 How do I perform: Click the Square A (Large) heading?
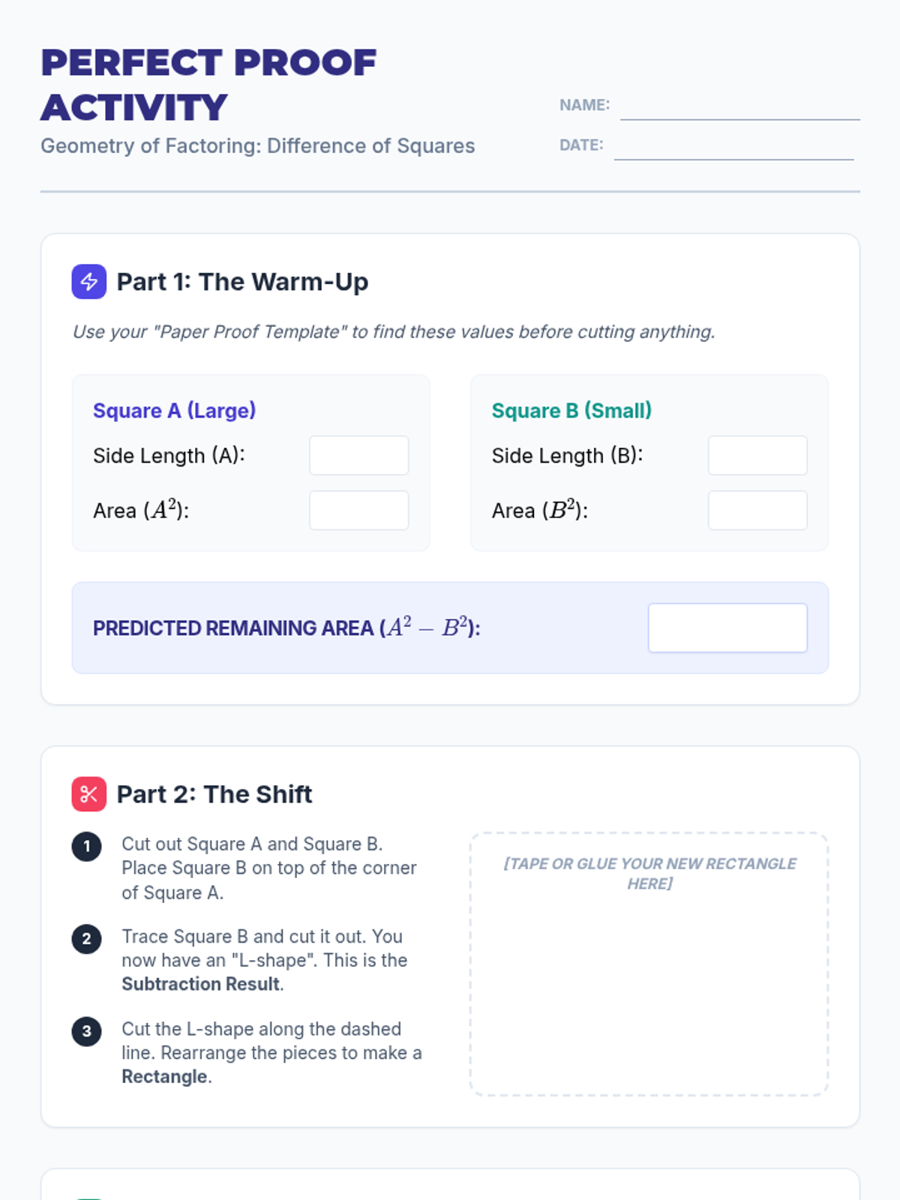pos(174,411)
